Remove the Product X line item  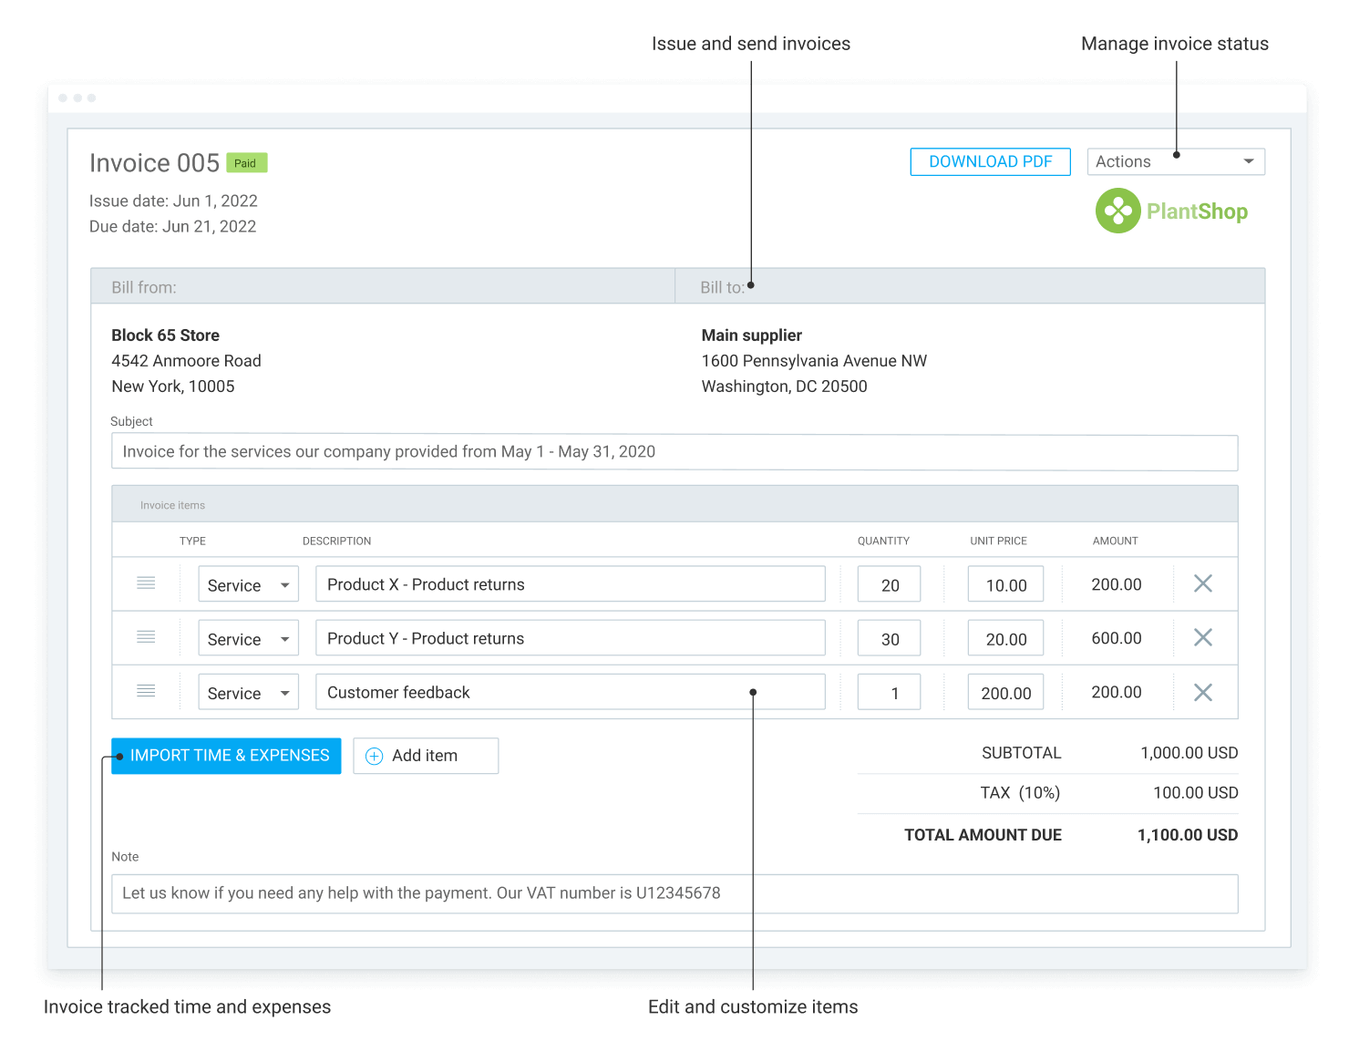tap(1203, 583)
